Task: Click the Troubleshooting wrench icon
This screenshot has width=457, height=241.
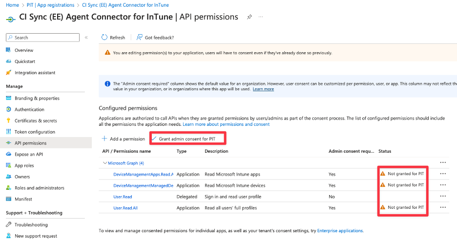Action: click(8, 224)
